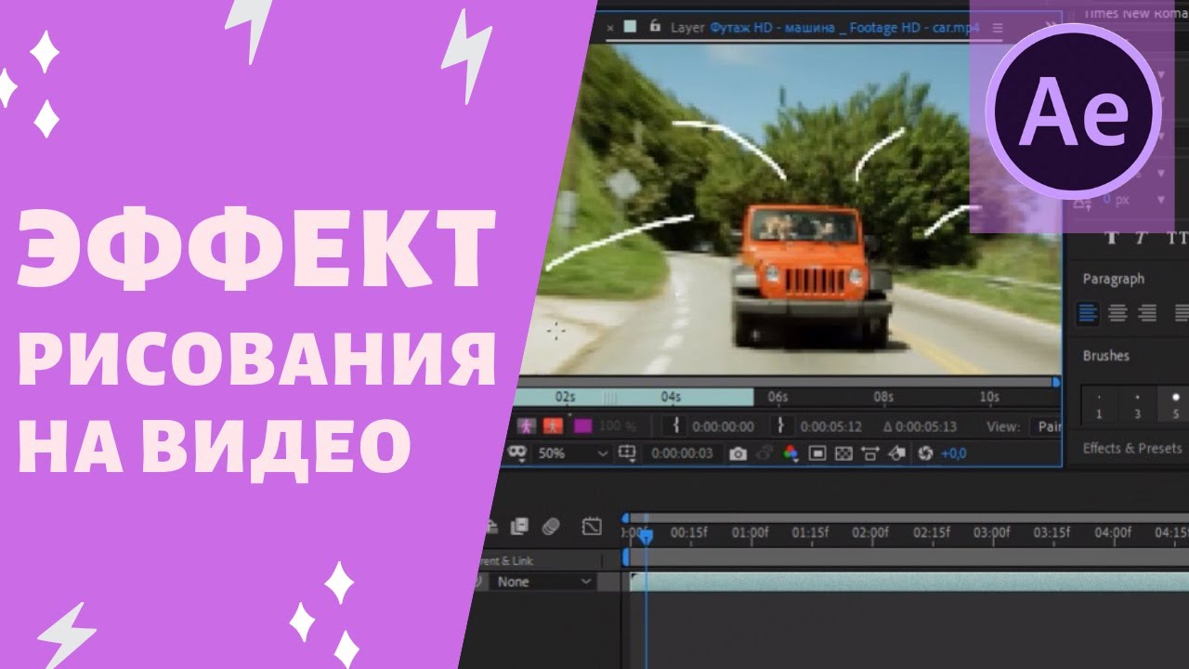Select brush size 3

pyautogui.click(x=1137, y=406)
